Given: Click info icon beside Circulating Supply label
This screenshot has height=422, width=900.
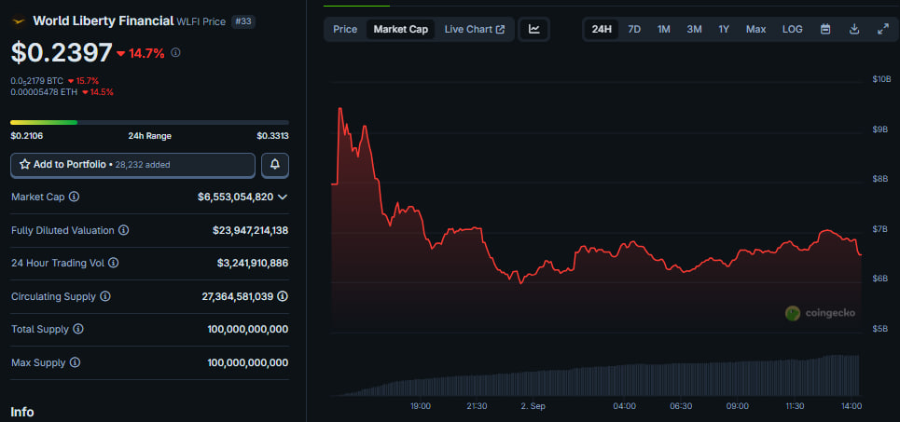Looking at the screenshot, I should point(105,296).
